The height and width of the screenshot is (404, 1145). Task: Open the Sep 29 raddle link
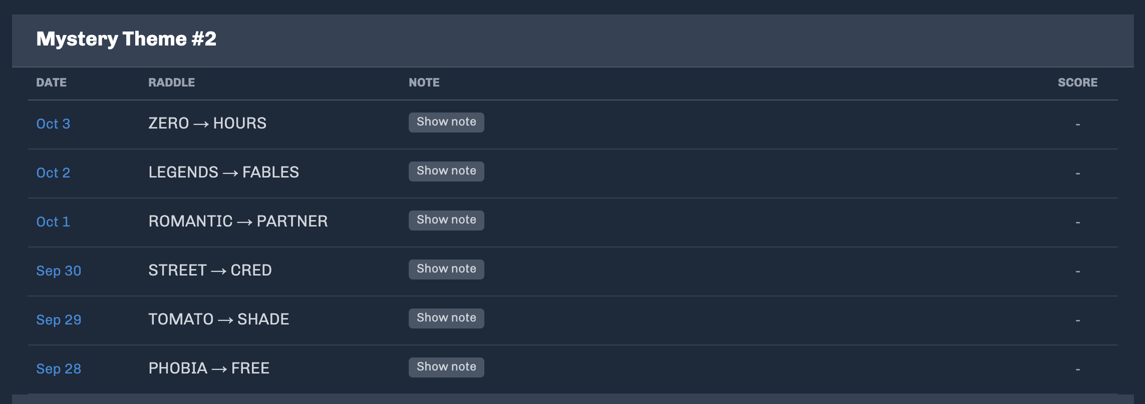59,319
